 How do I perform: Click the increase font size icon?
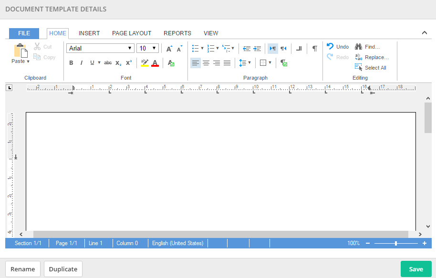click(169, 49)
